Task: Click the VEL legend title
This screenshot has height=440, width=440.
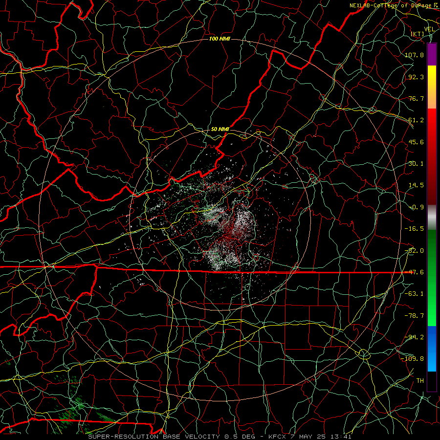Action: [x=429, y=29]
